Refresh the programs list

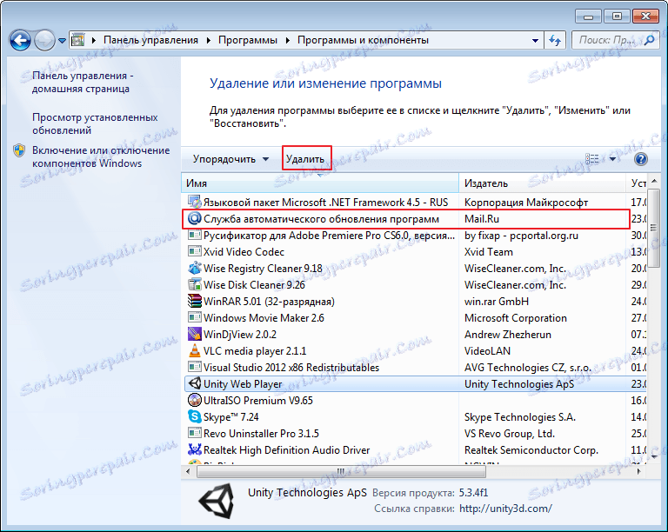pos(554,41)
